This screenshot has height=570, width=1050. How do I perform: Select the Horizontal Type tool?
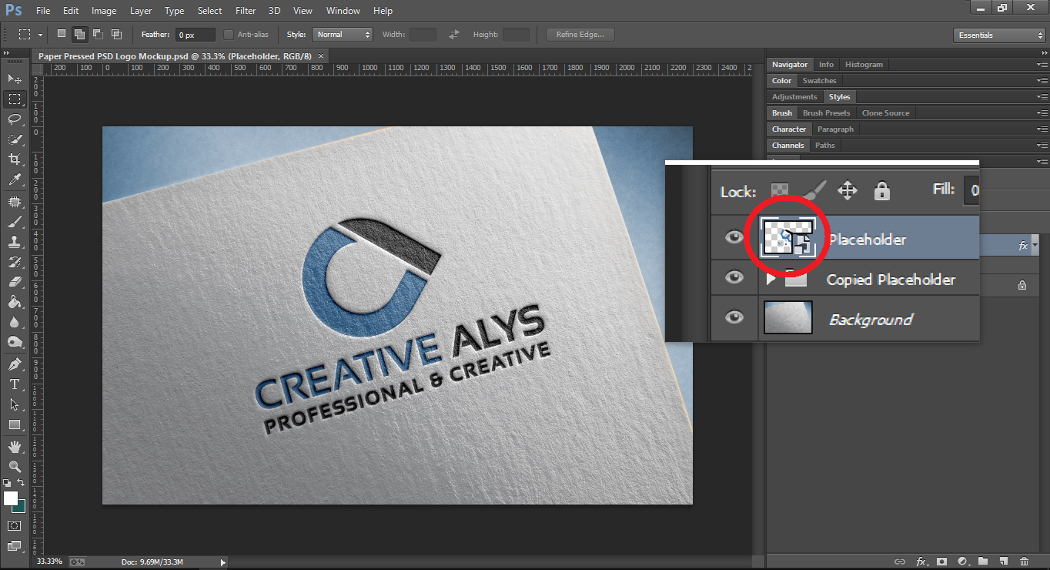(x=14, y=384)
